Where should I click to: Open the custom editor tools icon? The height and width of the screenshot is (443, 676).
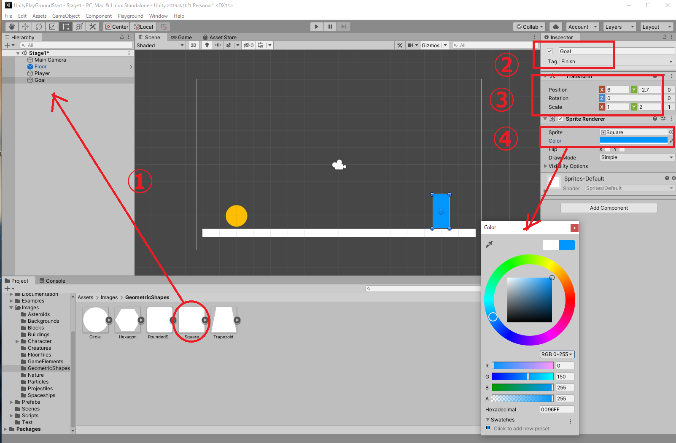(x=93, y=27)
